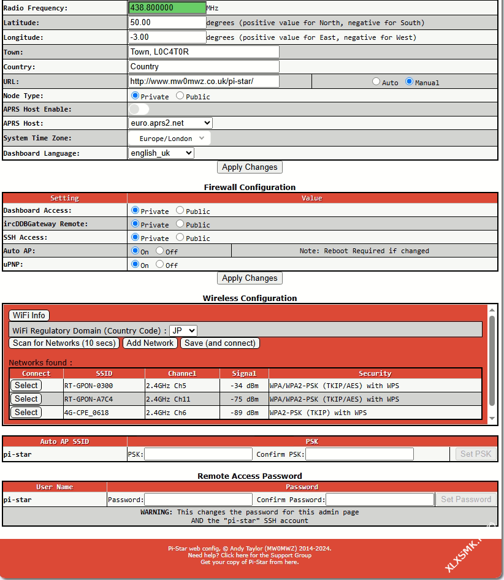Turn uPNP Off

[x=159, y=264]
